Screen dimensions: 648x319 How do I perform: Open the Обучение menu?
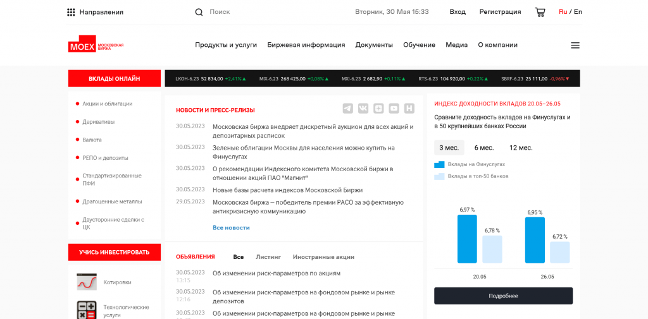(x=419, y=45)
